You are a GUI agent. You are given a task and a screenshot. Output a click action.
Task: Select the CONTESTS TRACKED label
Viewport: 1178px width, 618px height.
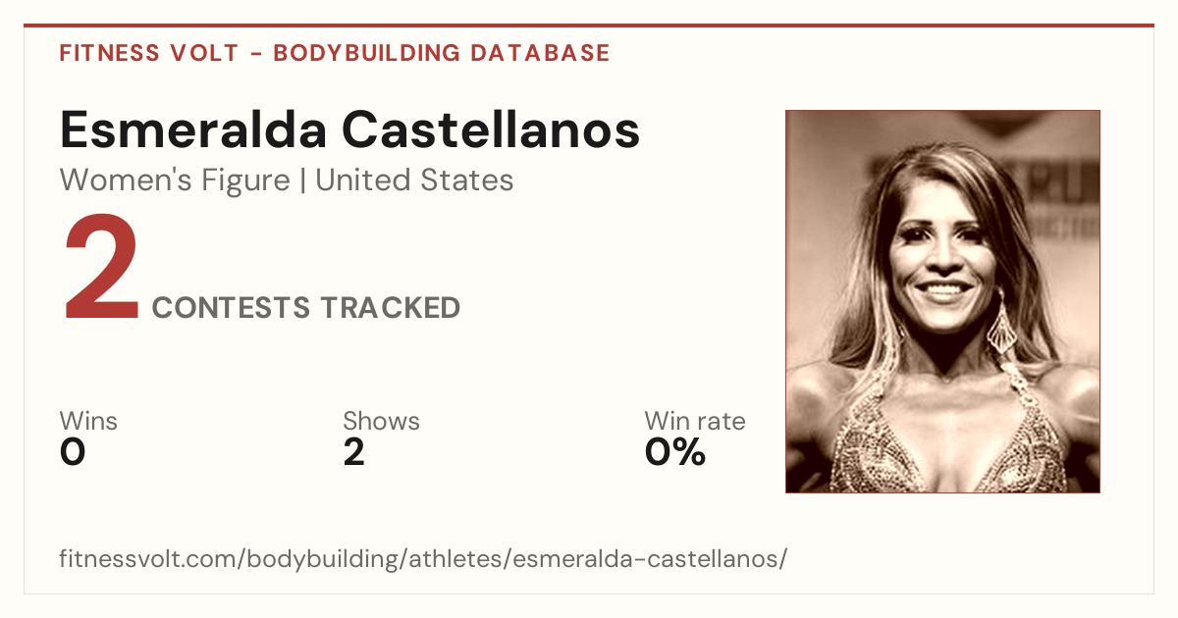306,307
